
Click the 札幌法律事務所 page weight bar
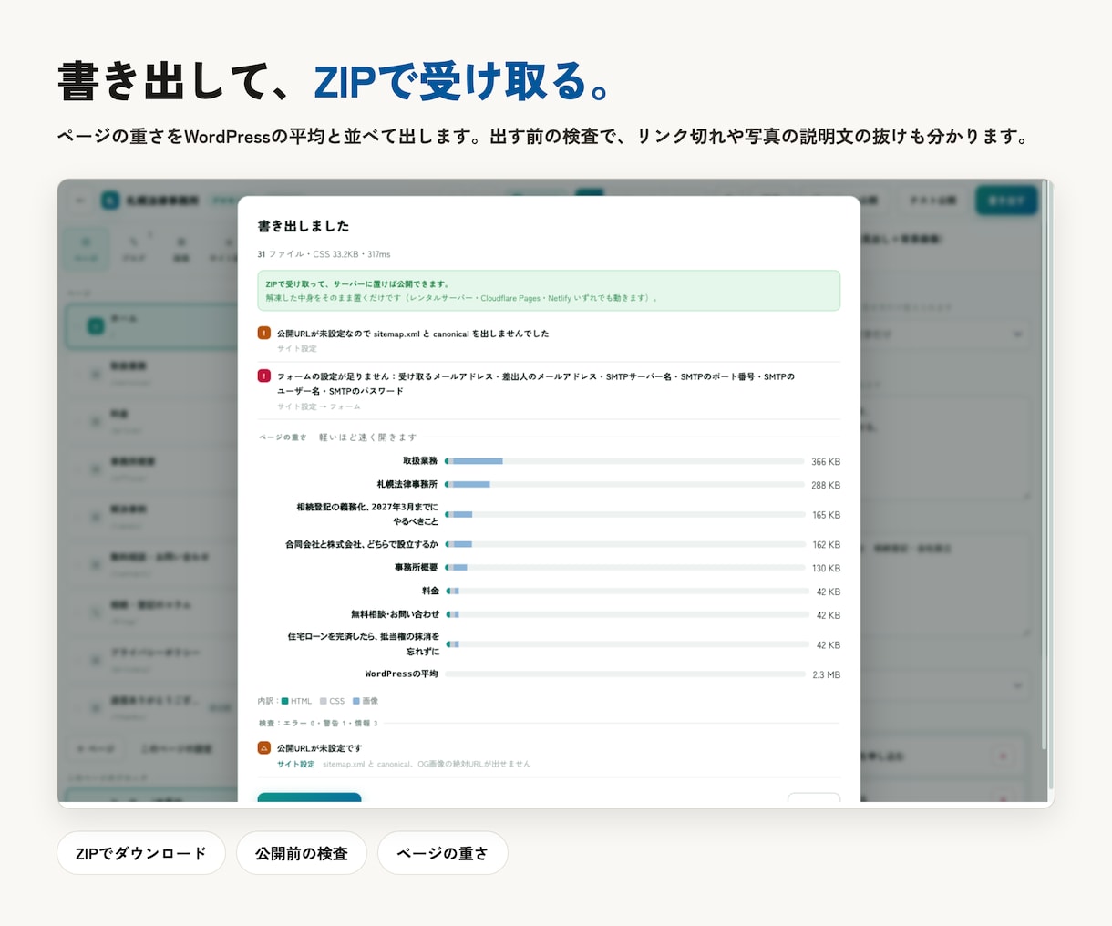tap(625, 485)
